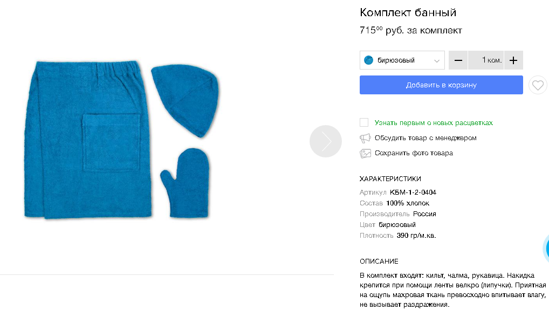Click the quantity input field
Viewport: 549px width, 310px height.
point(485,60)
